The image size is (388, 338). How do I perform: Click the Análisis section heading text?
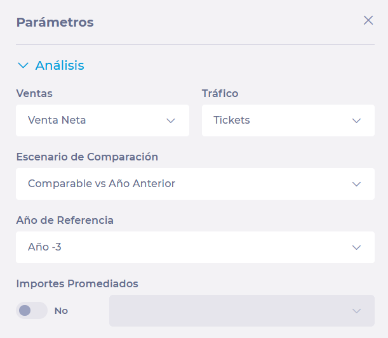coord(60,65)
